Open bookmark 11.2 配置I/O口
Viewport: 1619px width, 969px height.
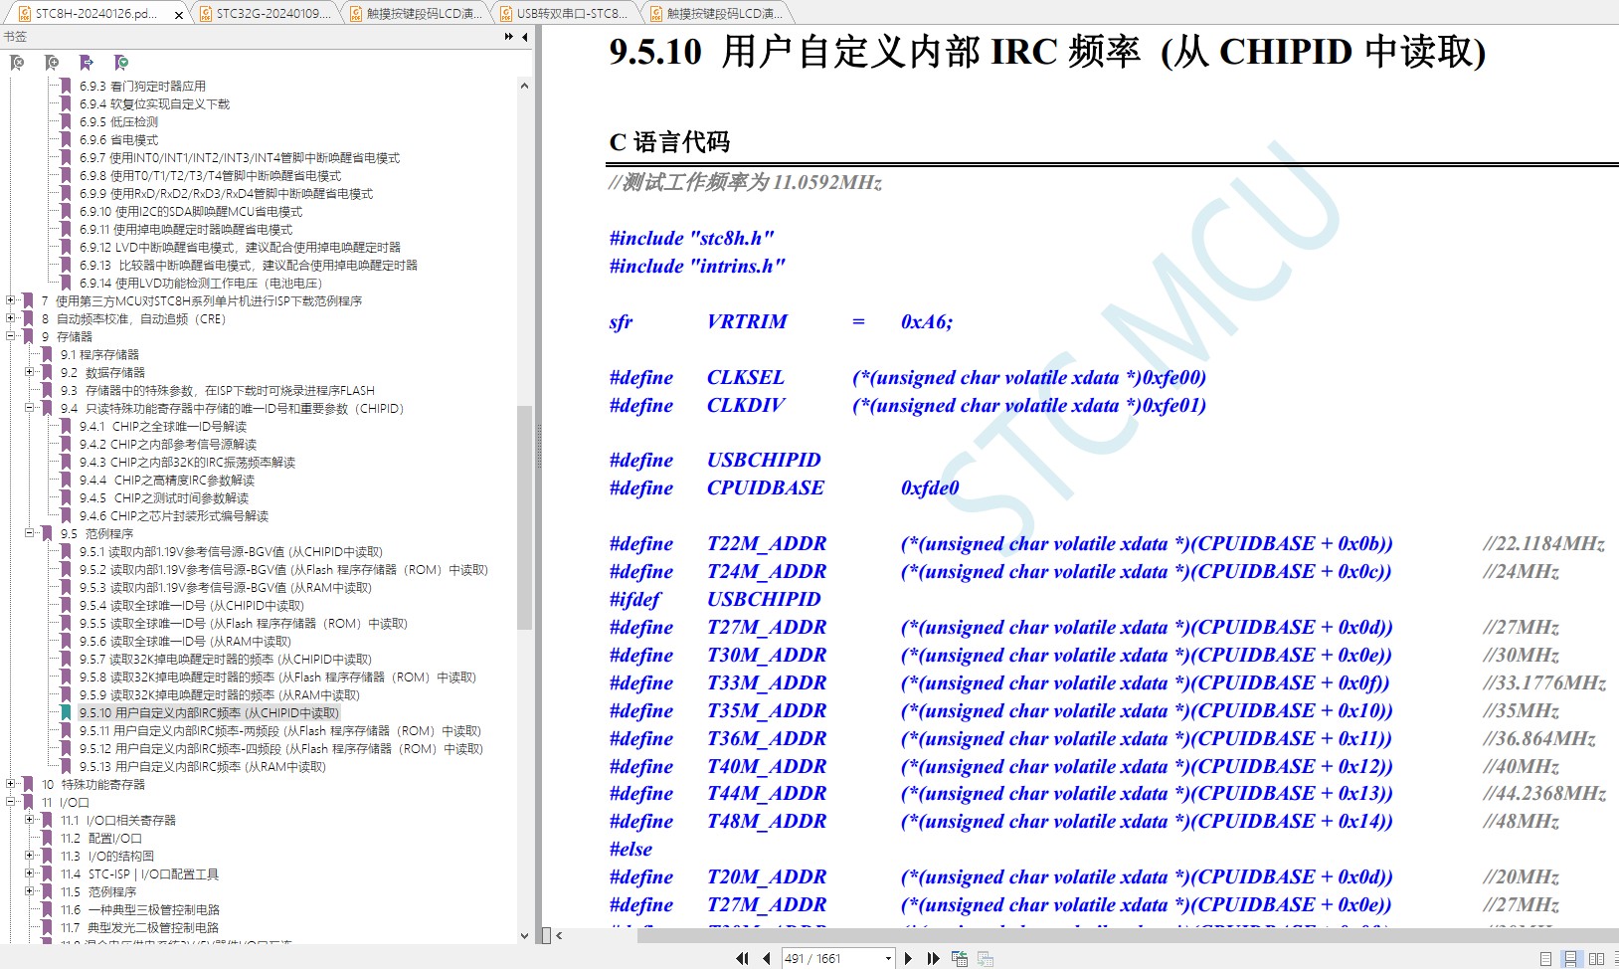101,838
